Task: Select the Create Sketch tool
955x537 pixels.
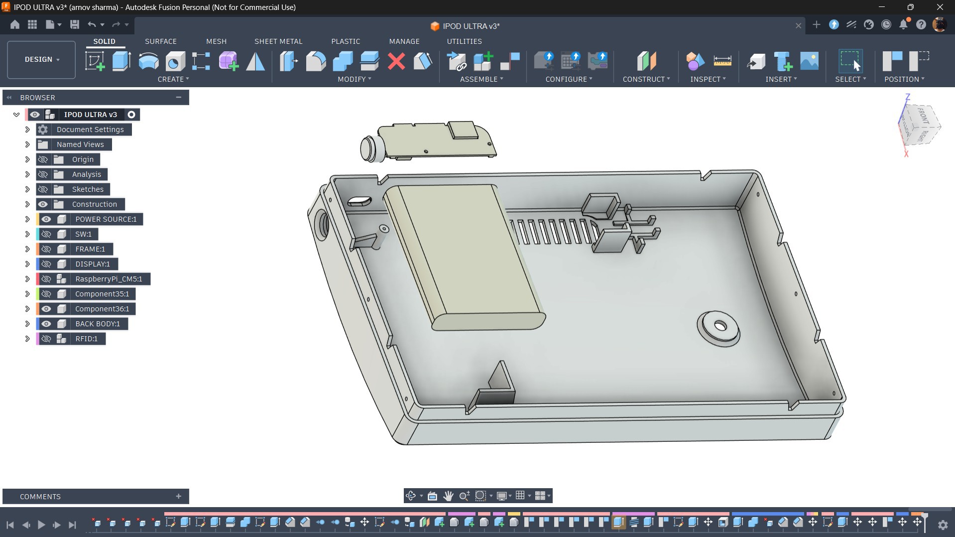Action: [x=95, y=61]
